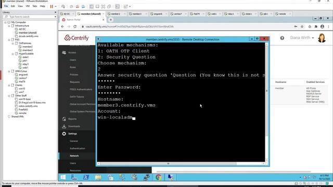
Task: Close the member (shared) VM tab
Action: tap(104, 14)
